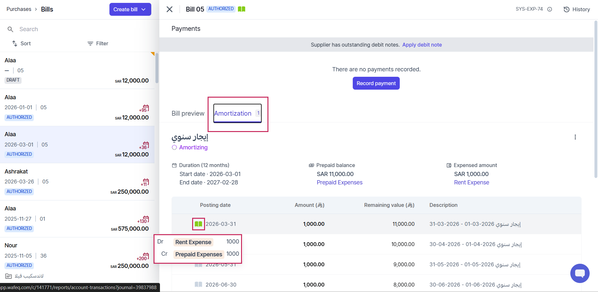Click the Record payment button

coord(376,83)
